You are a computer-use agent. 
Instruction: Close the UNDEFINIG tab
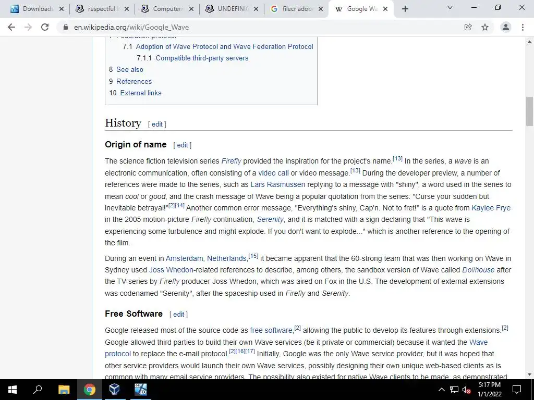pos(256,9)
